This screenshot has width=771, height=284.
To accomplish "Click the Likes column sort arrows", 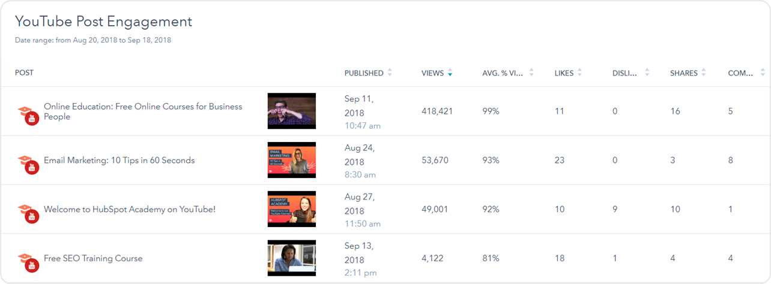I will (x=579, y=73).
